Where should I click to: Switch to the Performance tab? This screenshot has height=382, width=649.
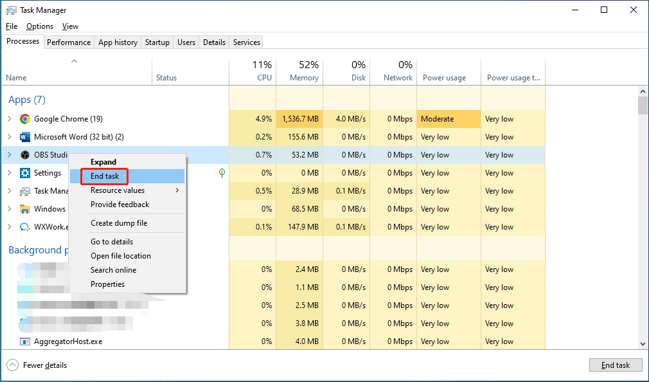tap(69, 42)
